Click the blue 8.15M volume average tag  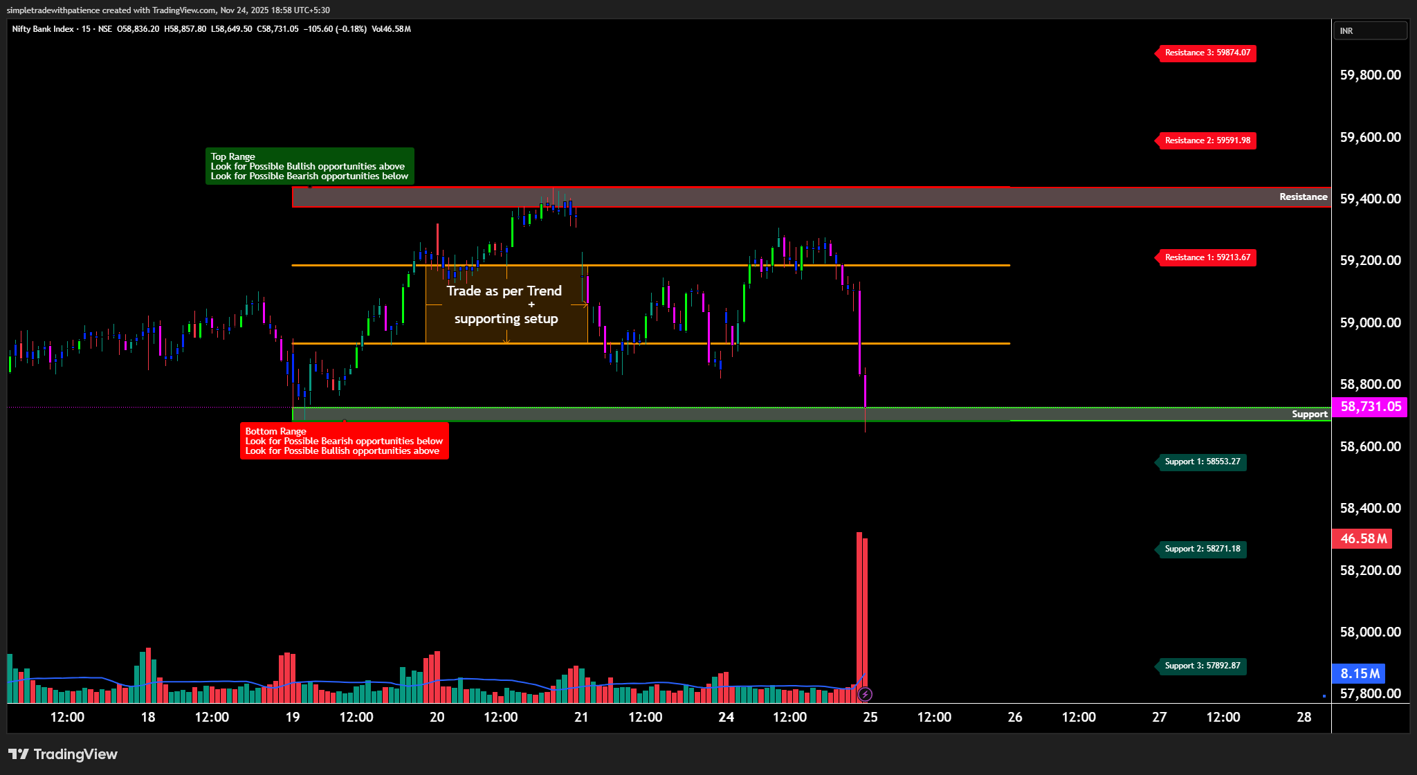pyautogui.click(x=1359, y=673)
